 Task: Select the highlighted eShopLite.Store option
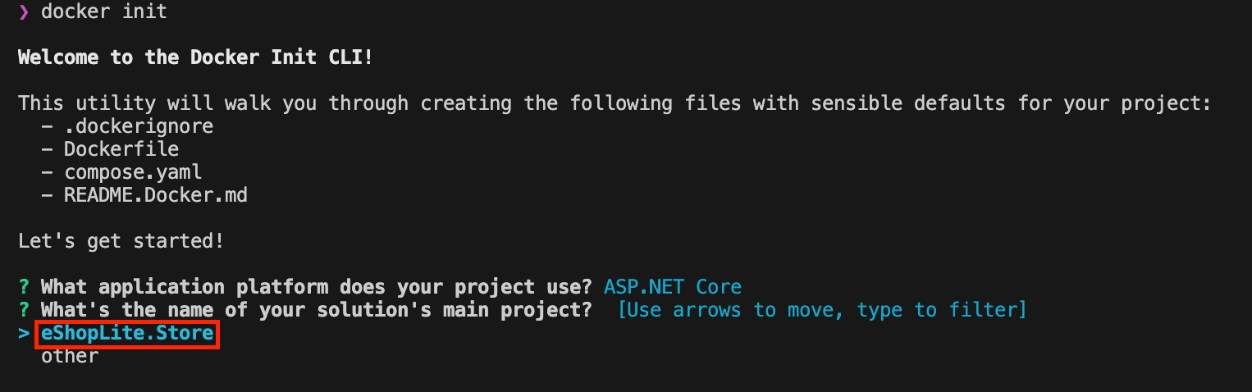click(127, 334)
